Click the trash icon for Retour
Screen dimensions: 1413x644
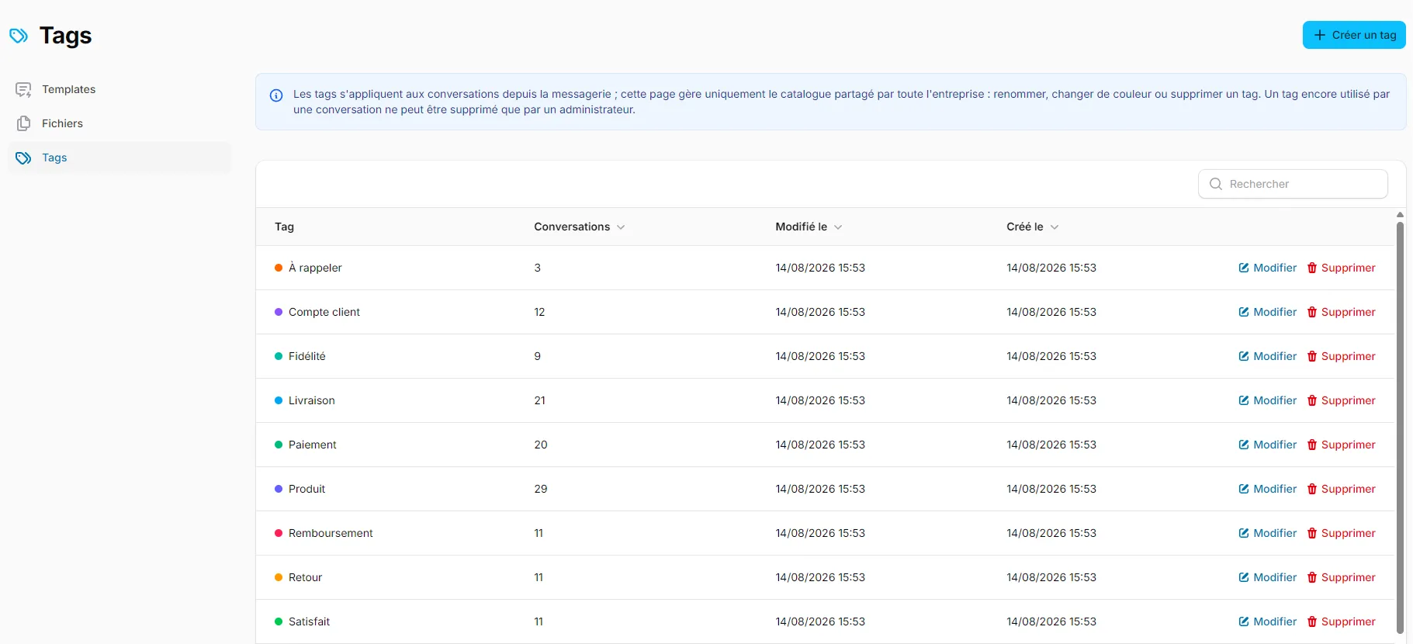(1312, 577)
